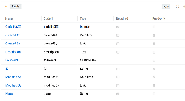
Task: Toggle Required checkbox for Created By
Action: tap(117, 44)
